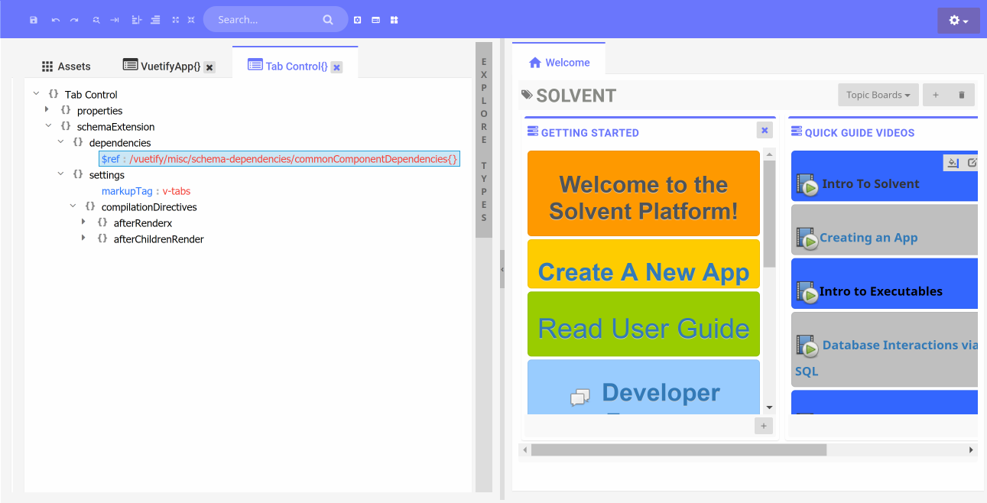This screenshot has width=987, height=503.
Task: Expand the afterChildrenRender node
Action: (x=84, y=239)
